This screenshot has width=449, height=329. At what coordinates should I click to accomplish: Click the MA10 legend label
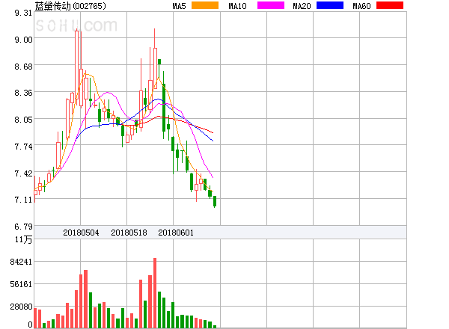[237, 6]
